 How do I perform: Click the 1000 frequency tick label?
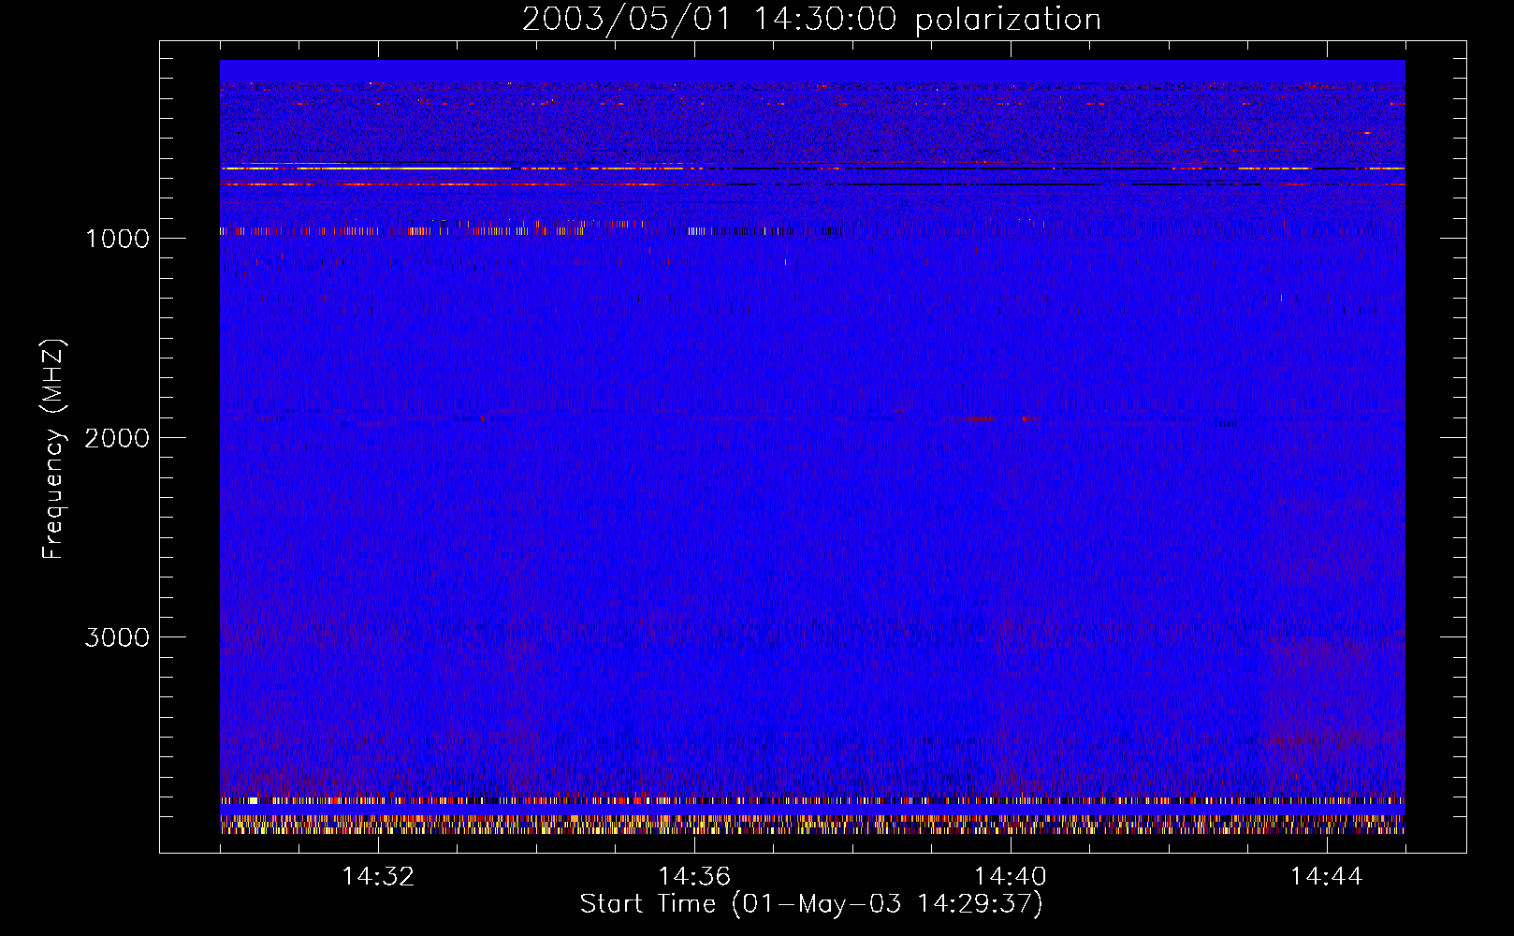pyautogui.click(x=117, y=239)
